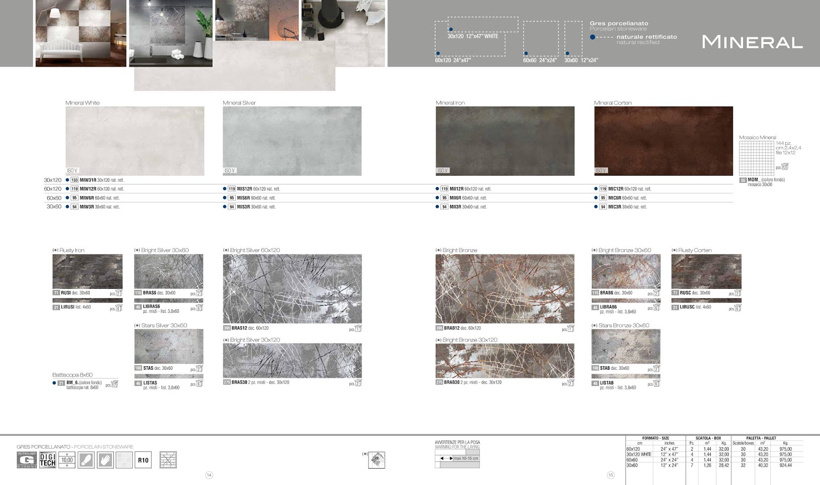Image resolution: width=820 pixels, height=485 pixels.
Task: Open the Rusty Corten decor thumbnail
Action: [706, 271]
